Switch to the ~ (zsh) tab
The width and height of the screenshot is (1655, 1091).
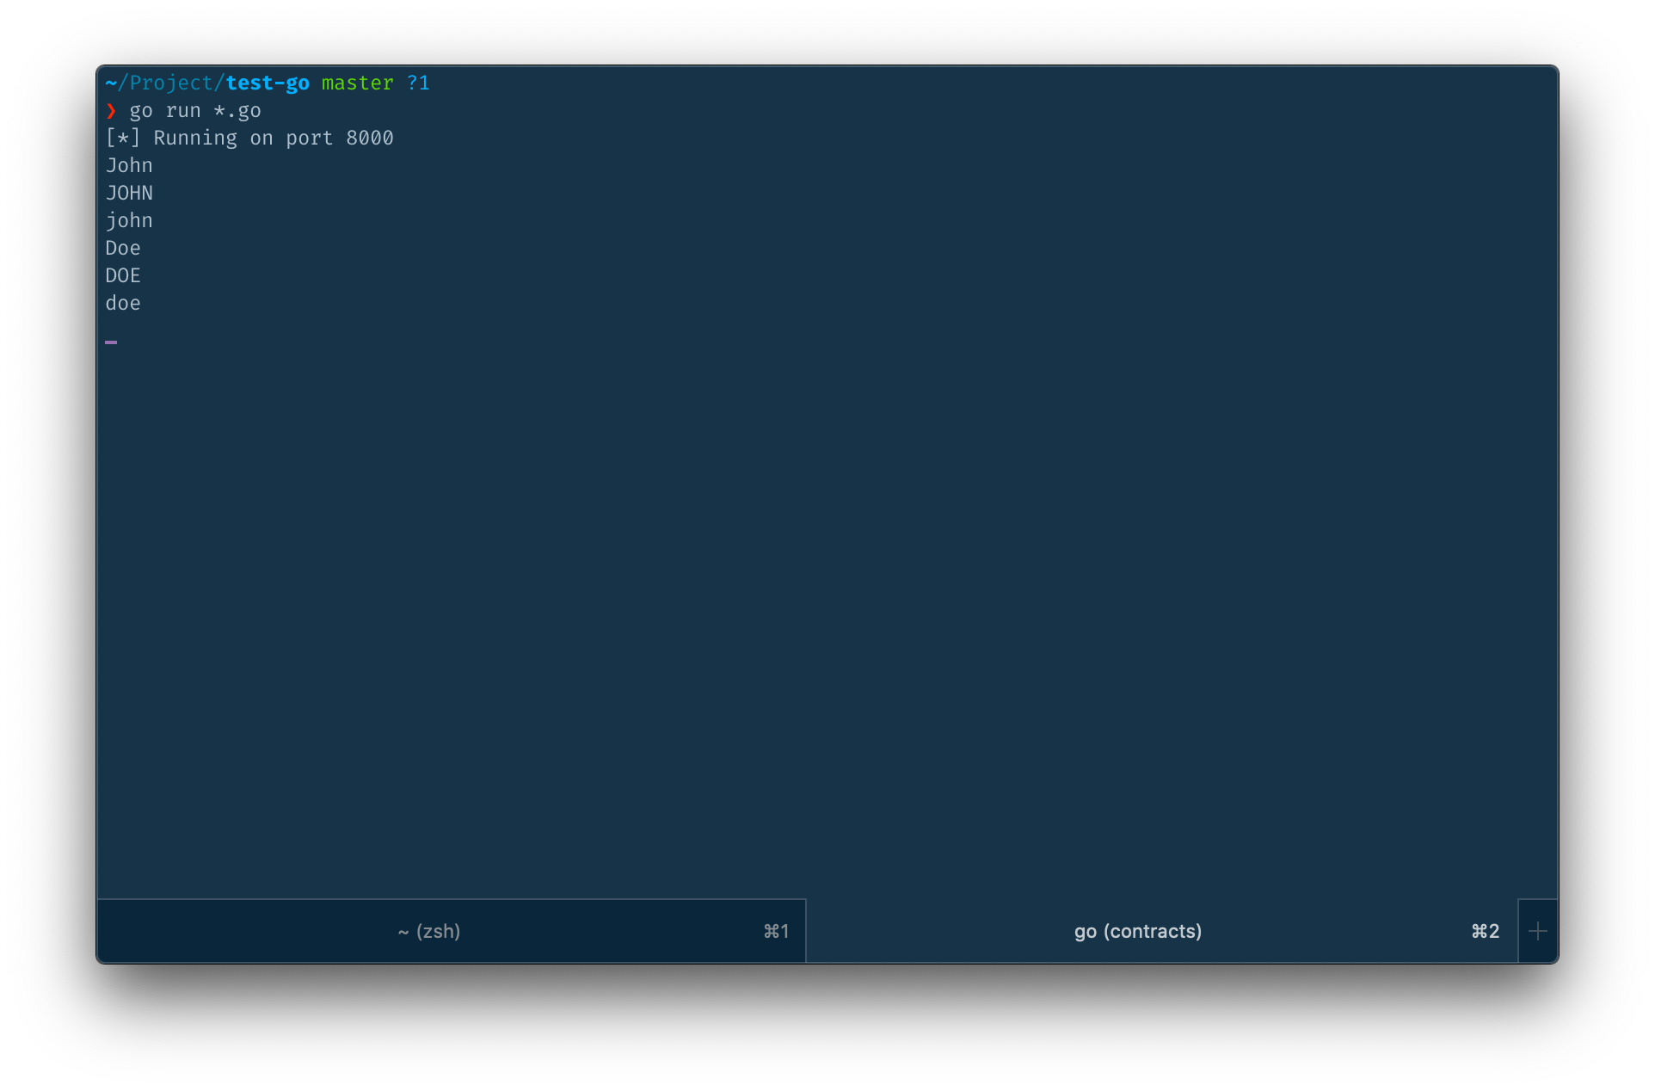click(x=451, y=931)
